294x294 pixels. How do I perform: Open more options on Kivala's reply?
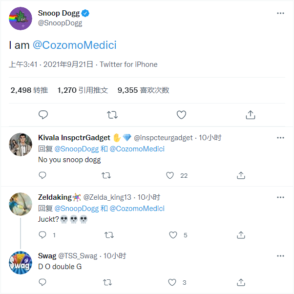tap(280, 138)
